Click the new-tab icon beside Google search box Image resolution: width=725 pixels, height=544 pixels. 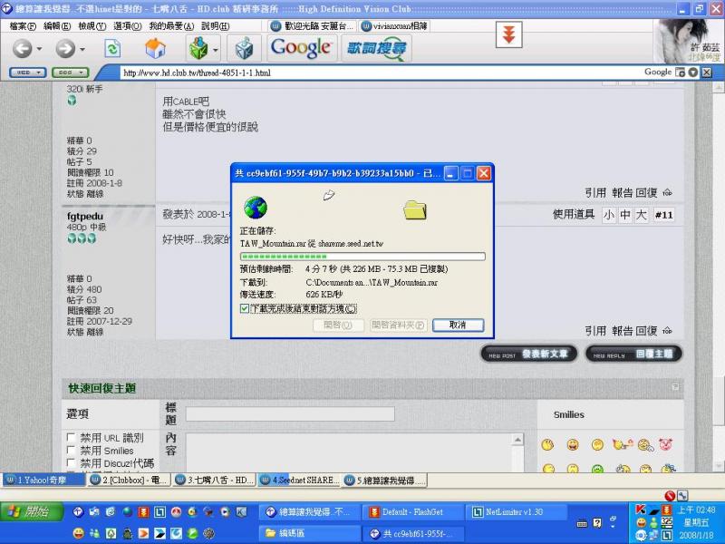point(681,73)
